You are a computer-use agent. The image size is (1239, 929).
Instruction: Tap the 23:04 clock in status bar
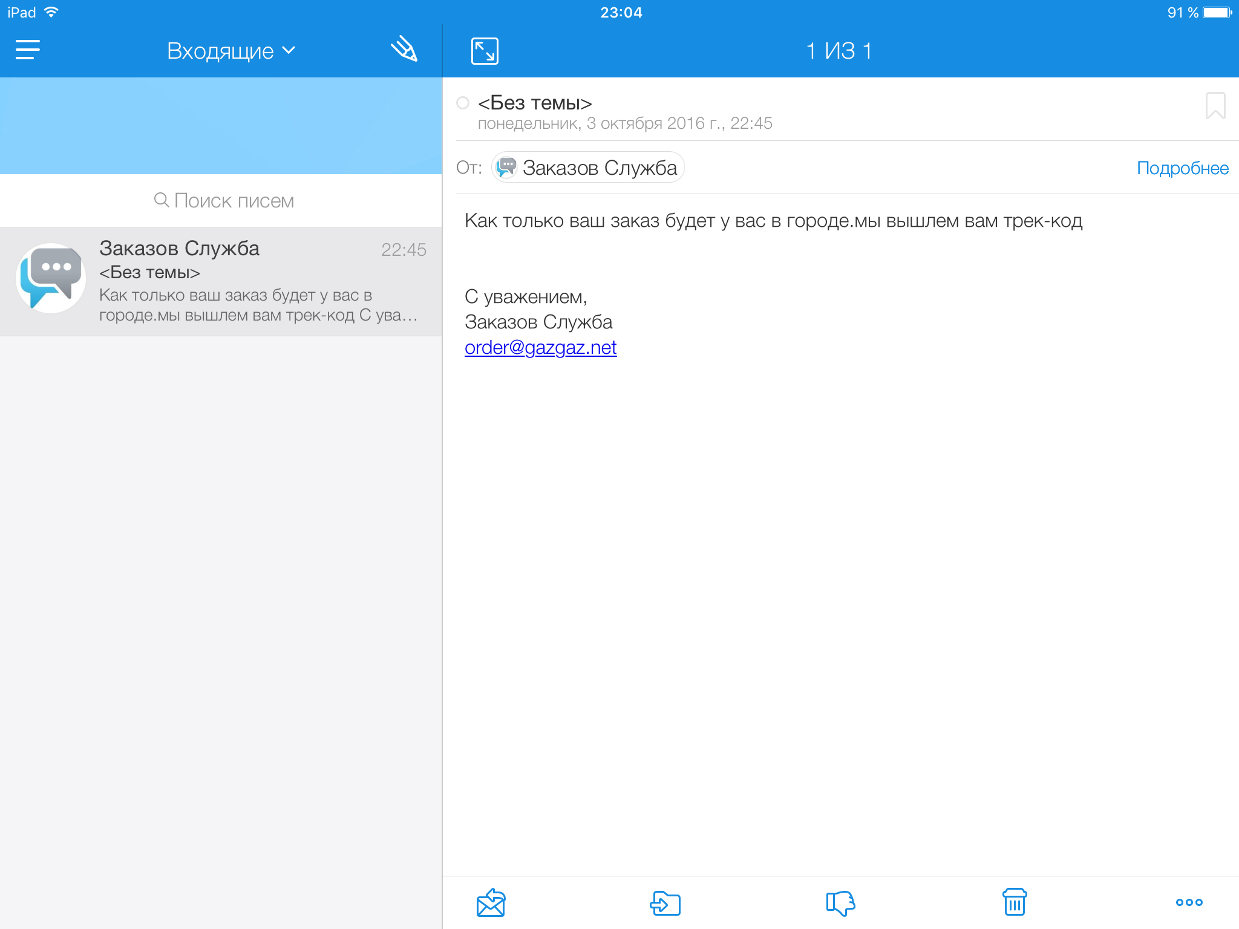pos(621,13)
